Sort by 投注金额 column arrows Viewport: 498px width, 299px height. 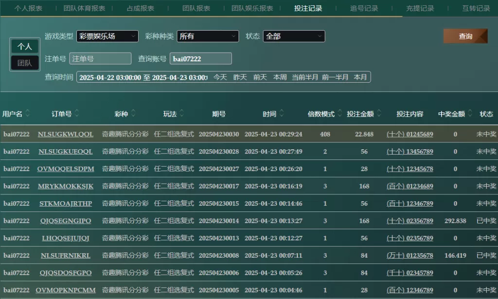379,113
